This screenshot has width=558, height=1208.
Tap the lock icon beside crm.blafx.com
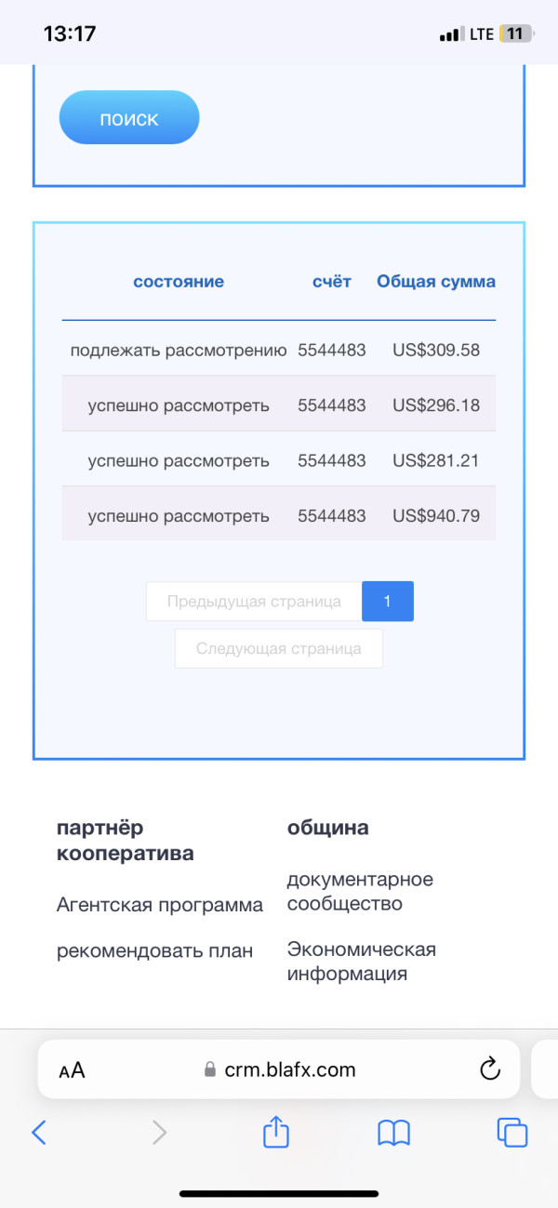coord(210,1070)
